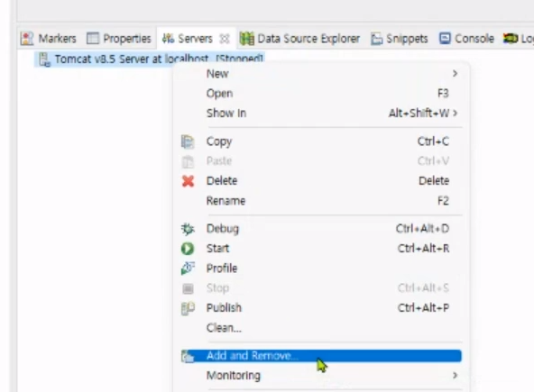This screenshot has width=534, height=392.
Task: Select Add and Remove... menu entry
Action: (321, 356)
